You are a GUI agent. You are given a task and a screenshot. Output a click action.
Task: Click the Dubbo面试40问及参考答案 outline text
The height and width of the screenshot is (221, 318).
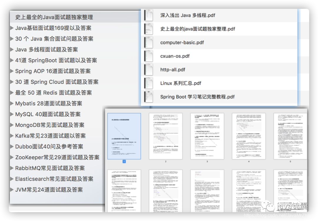49,147
